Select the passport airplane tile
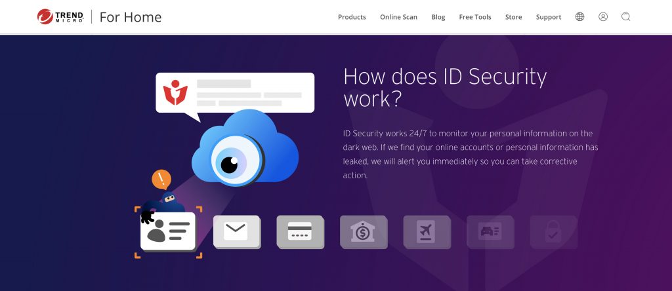 (x=427, y=231)
